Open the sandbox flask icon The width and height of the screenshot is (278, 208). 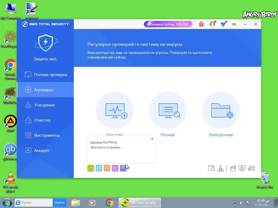220,168
